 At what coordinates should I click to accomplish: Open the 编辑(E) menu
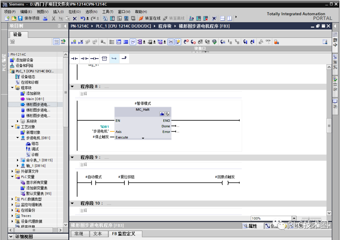[x=26, y=12]
